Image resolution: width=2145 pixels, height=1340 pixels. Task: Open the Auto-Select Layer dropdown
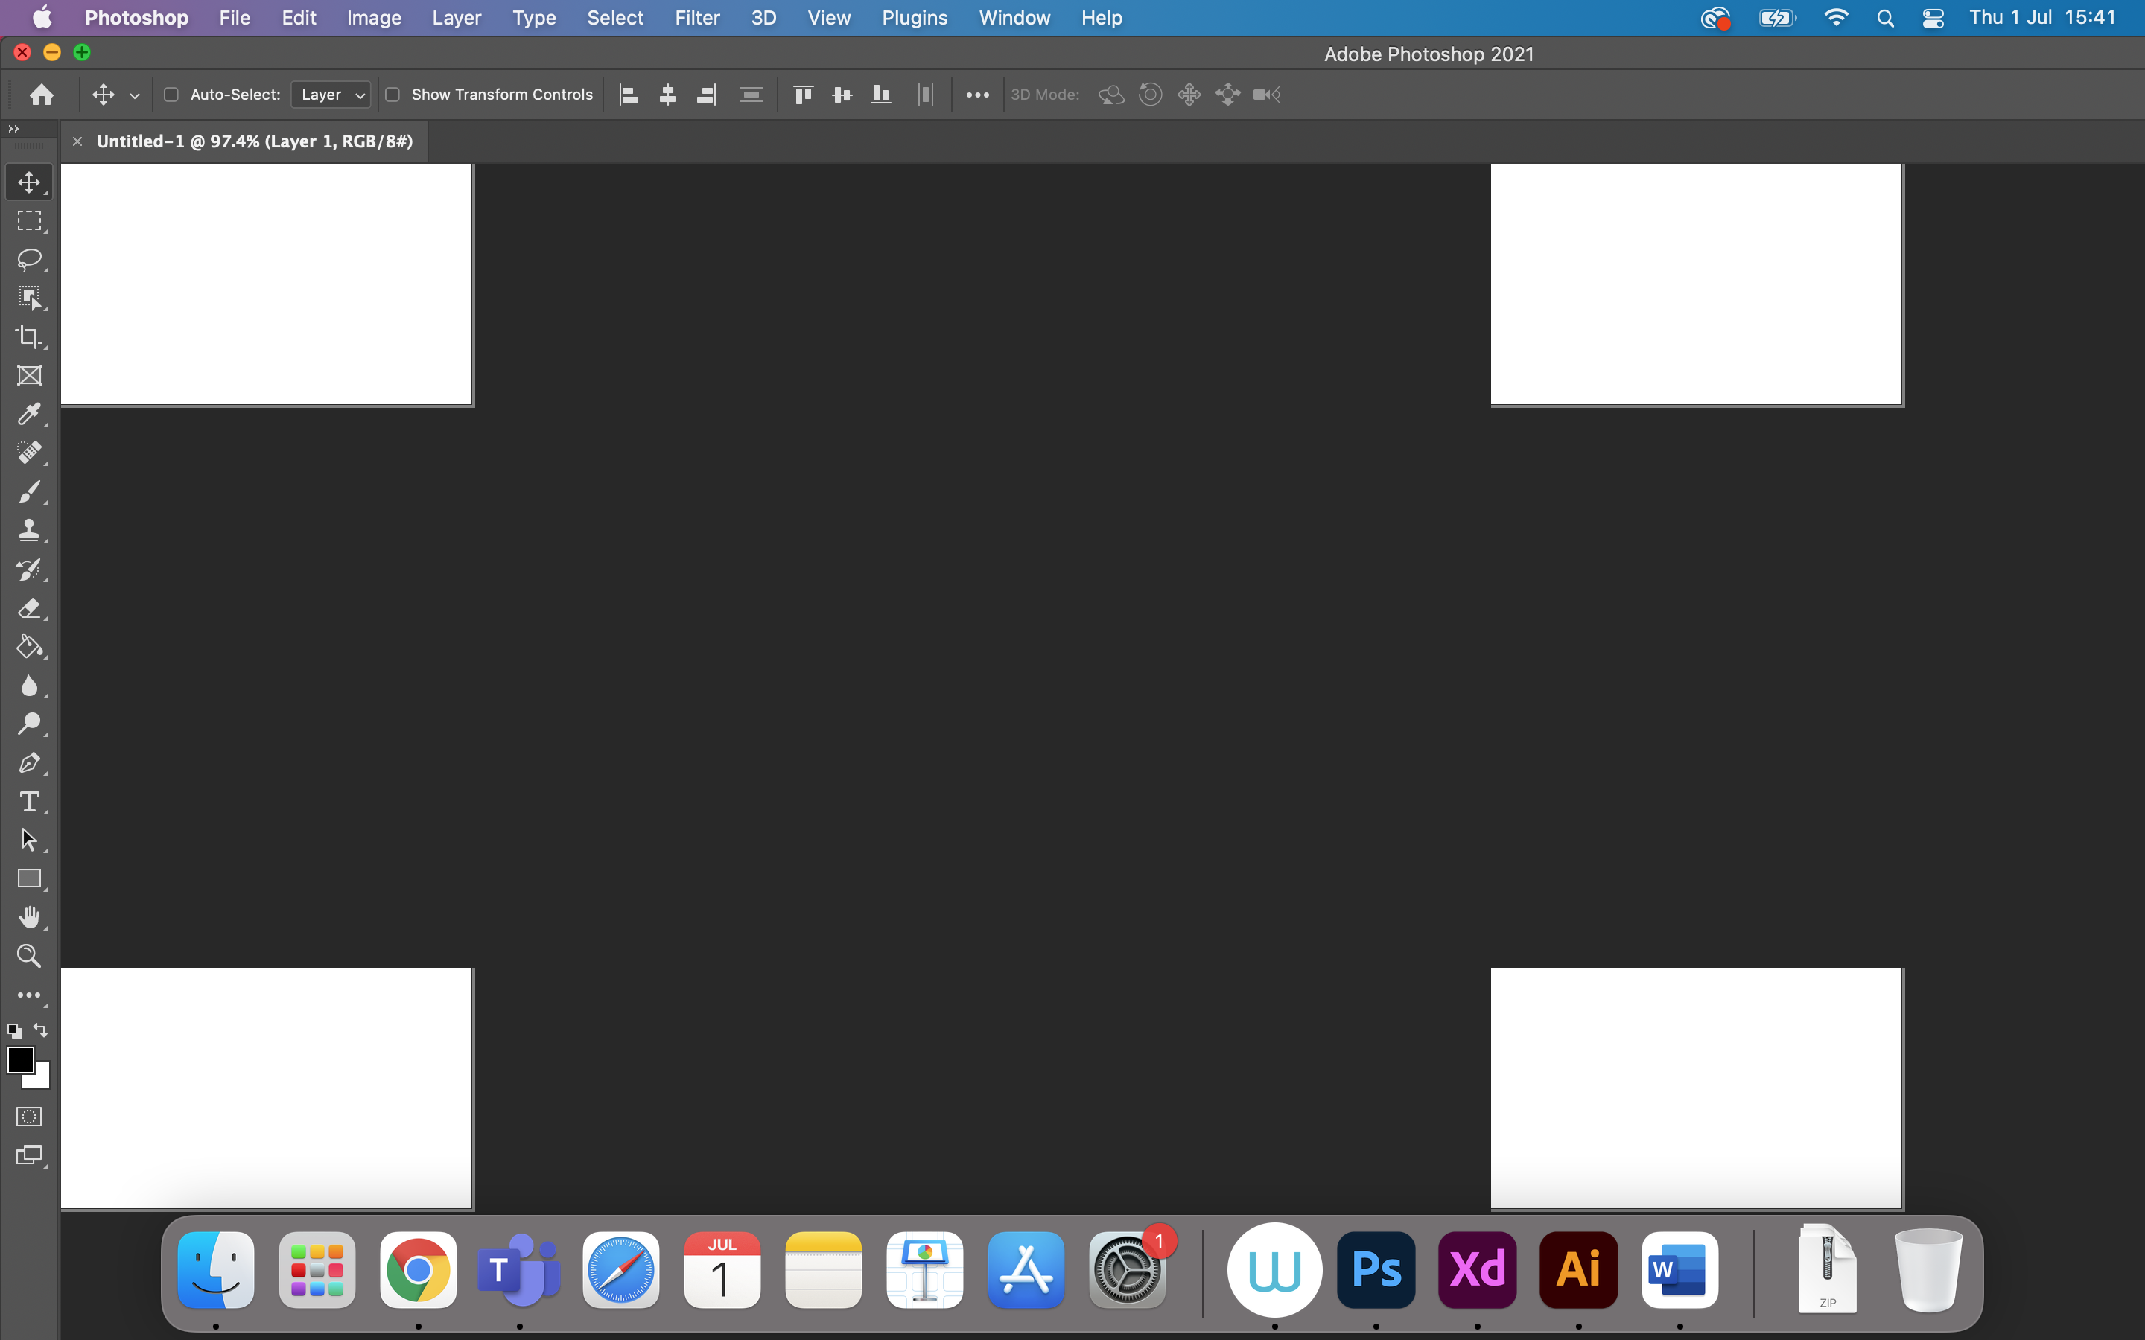coord(330,94)
